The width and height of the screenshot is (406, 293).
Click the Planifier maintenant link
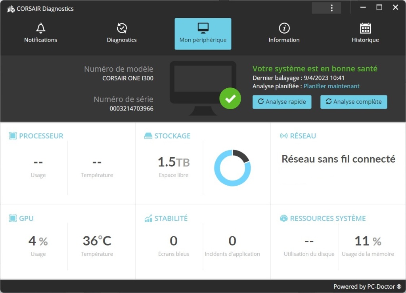pyautogui.click(x=331, y=86)
